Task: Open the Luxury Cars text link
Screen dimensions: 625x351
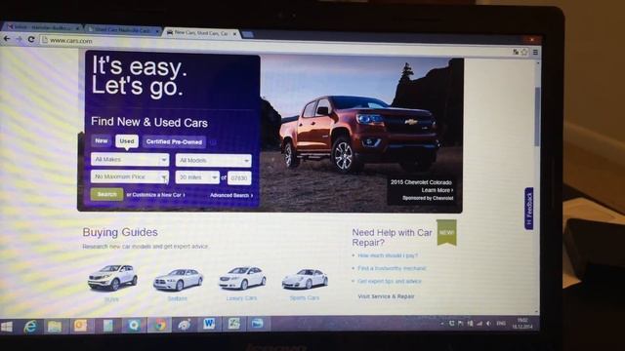Action: (241, 298)
